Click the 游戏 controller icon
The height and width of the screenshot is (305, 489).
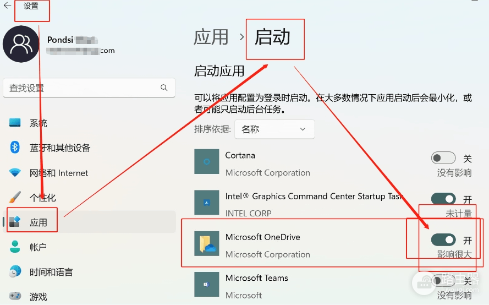pos(15,296)
